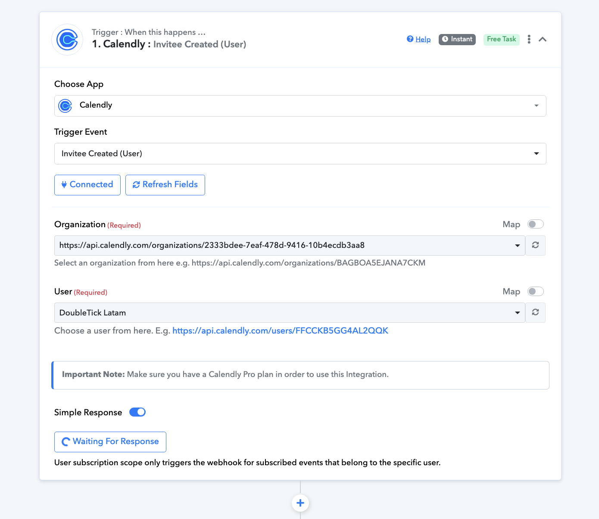Open the Organization dropdown

[x=290, y=245]
